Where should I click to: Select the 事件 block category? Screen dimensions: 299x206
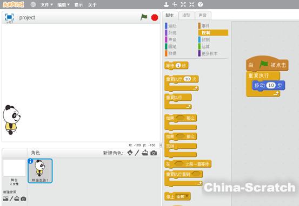pyautogui.click(x=204, y=26)
